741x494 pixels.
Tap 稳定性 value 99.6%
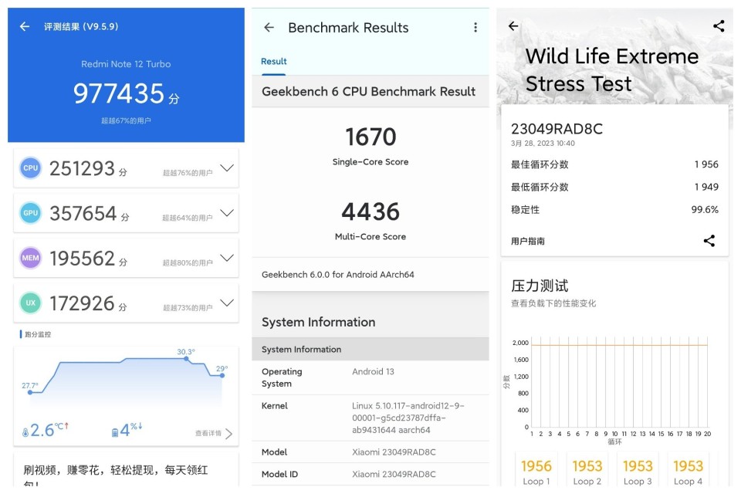[x=705, y=210]
